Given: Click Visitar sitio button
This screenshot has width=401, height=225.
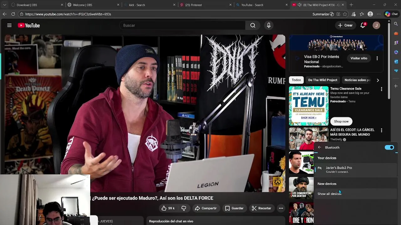Looking at the screenshot, I should [x=359, y=58].
